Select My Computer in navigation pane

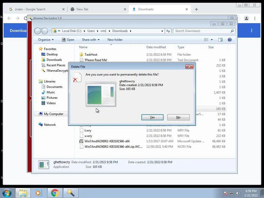pyautogui.click(x=54, y=114)
